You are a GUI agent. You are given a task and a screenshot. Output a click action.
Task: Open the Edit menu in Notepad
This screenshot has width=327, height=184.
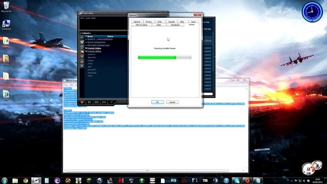tap(71, 85)
